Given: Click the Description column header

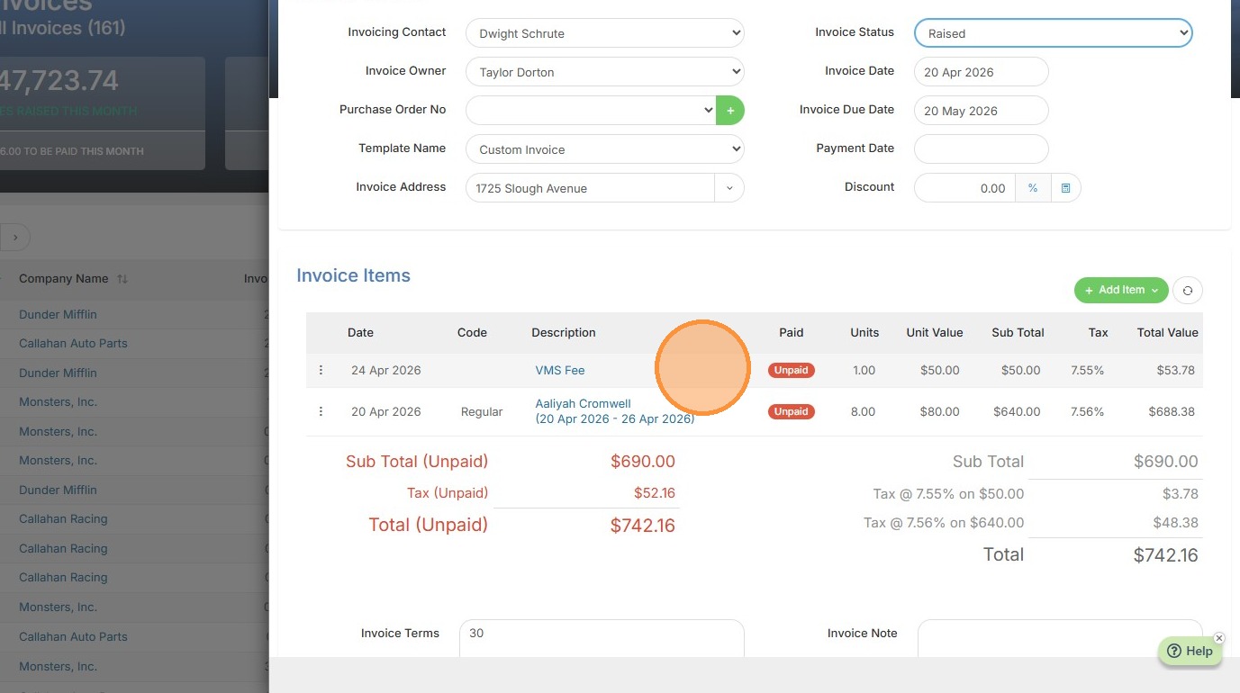Looking at the screenshot, I should [564, 332].
